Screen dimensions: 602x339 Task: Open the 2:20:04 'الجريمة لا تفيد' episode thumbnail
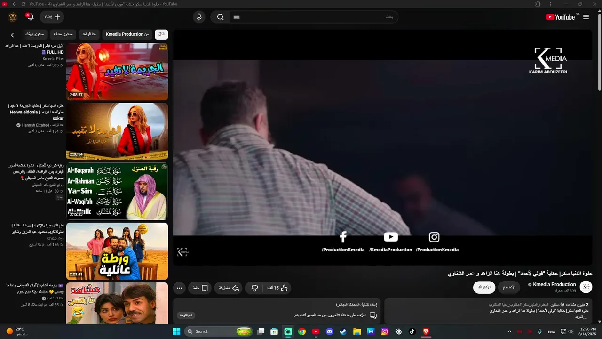pyautogui.click(x=117, y=131)
